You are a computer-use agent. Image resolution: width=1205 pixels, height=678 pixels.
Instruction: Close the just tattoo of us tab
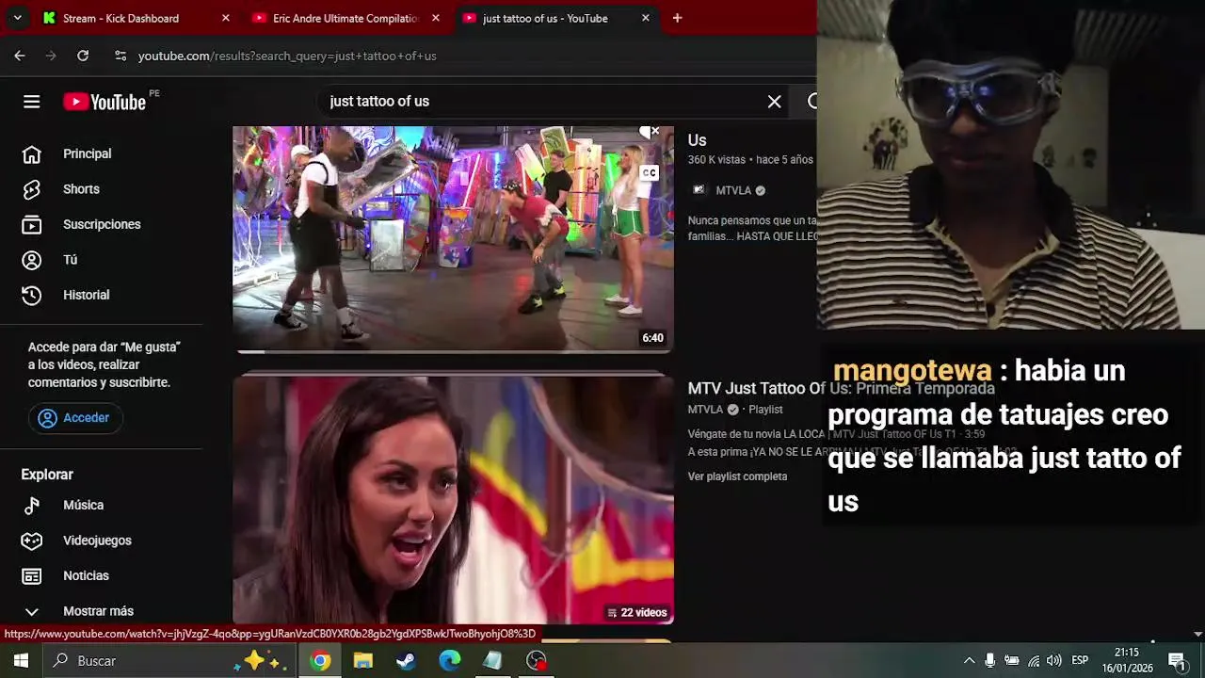pyautogui.click(x=645, y=18)
